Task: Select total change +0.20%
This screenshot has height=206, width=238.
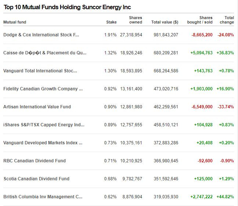Action: pyautogui.click(x=226, y=143)
